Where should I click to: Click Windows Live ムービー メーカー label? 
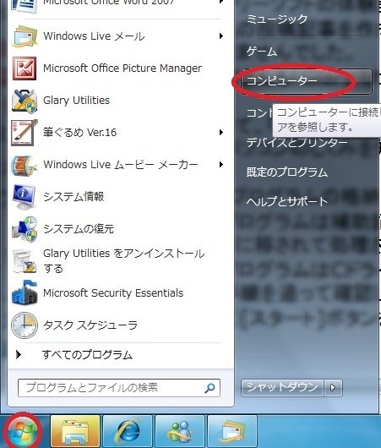click(x=121, y=164)
